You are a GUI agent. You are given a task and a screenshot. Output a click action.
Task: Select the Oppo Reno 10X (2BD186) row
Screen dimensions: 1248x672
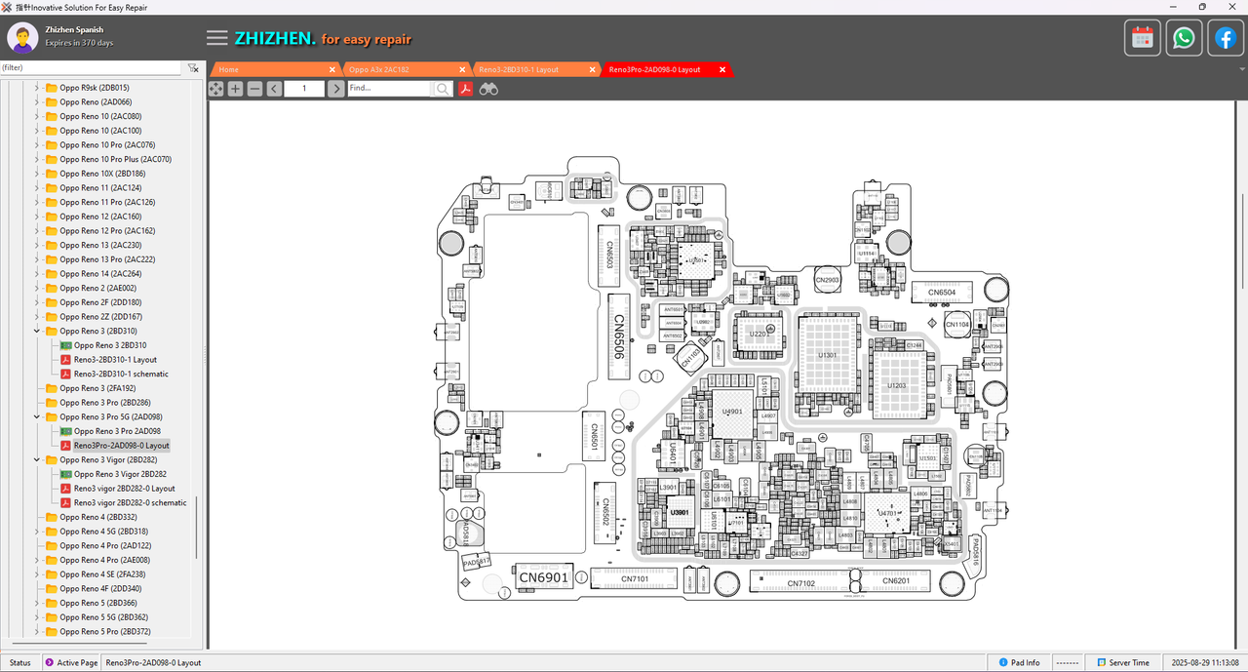pyautogui.click(x=101, y=174)
